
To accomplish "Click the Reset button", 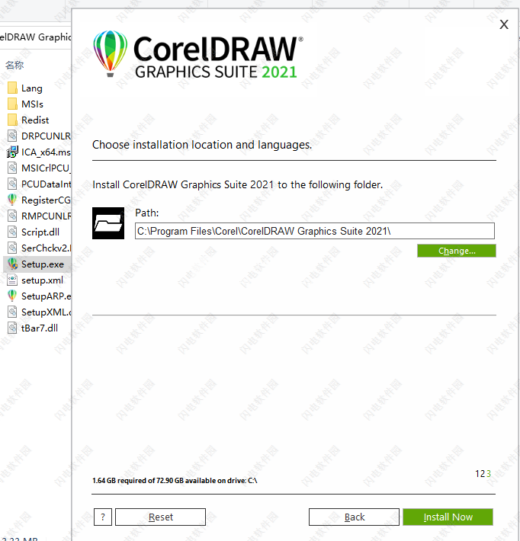I will pyautogui.click(x=161, y=517).
